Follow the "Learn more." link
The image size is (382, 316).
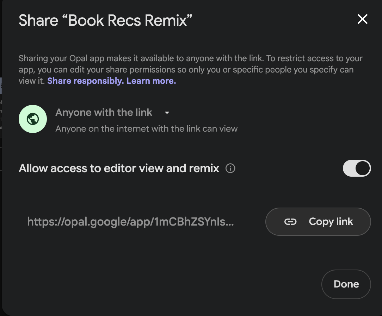point(151,81)
